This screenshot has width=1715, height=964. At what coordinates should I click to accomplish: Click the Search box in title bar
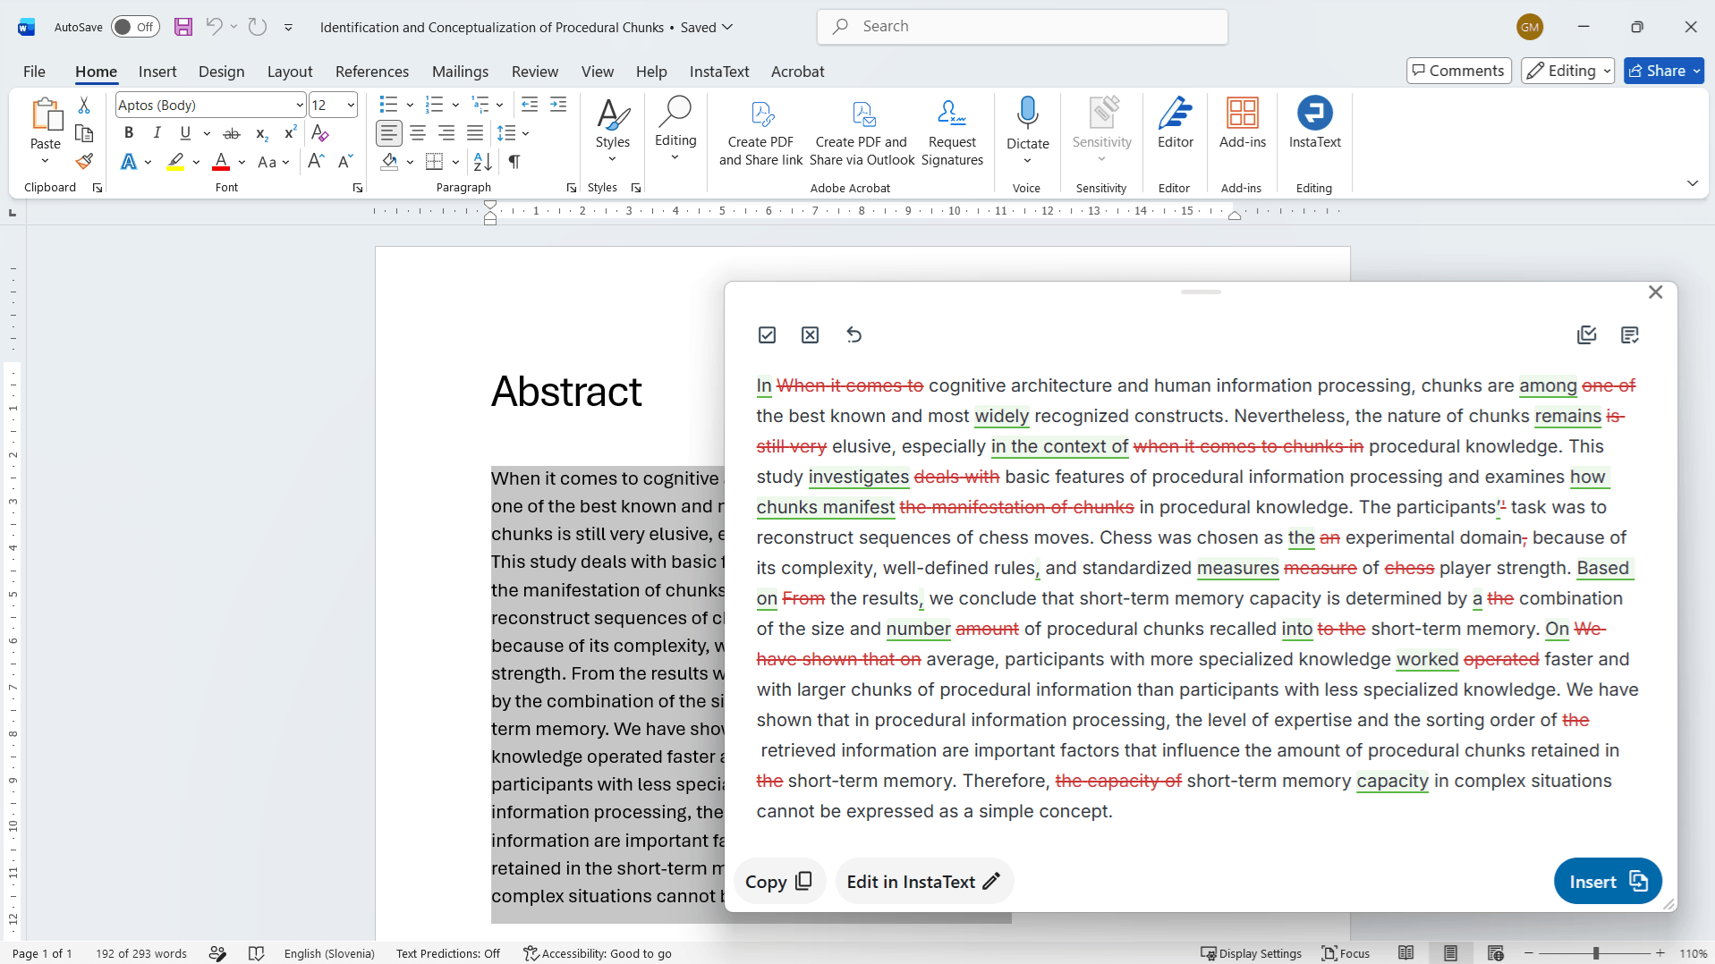(x=1023, y=27)
